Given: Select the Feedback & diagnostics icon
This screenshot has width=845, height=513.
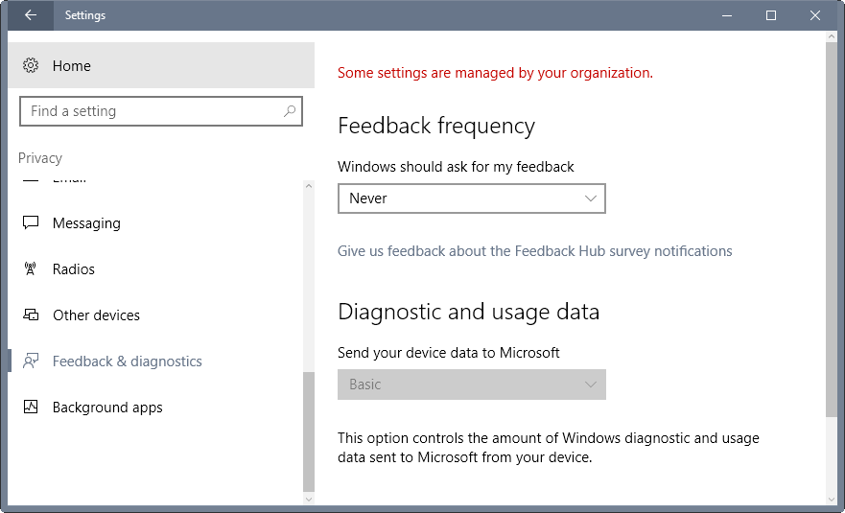Looking at the screenshot, I should (31, 361).
